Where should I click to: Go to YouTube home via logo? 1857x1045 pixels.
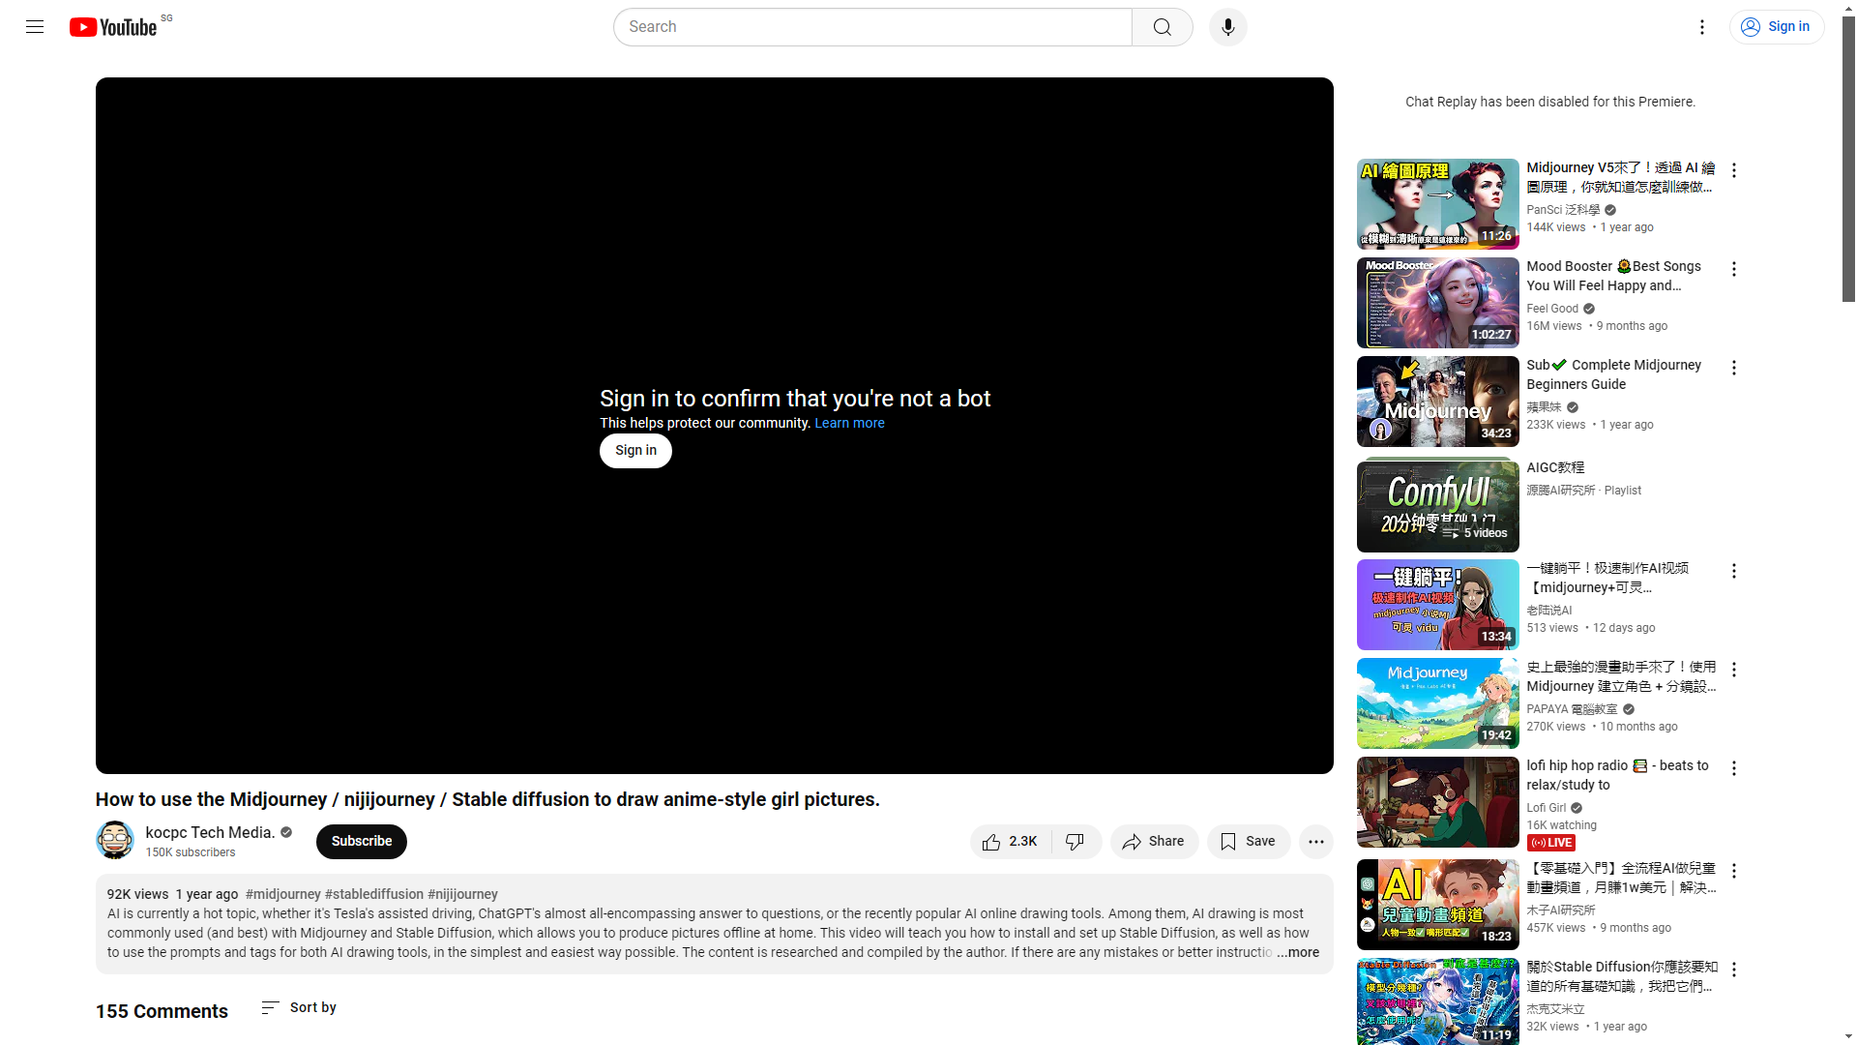[x=113, y=27]
